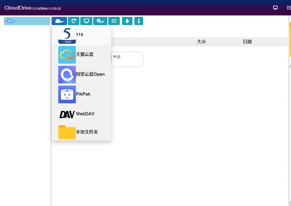Select PikPak from the cloud menu
Image resolution: width=291 pixels, height=206 pixels.
[81, 94]
